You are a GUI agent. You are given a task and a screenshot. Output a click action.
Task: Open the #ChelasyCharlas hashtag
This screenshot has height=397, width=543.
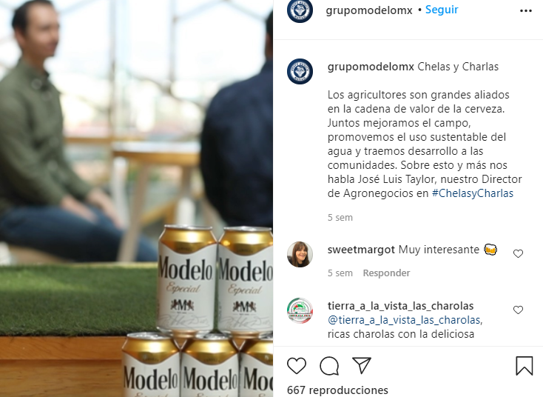[x=473, y=193]
